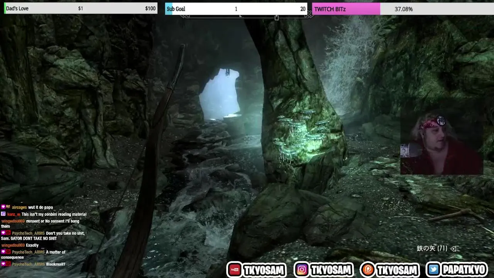The image size is (494, 278).
Task: Click the compass marker at top center
Action: pyautogui.click(x=276, y=17)
